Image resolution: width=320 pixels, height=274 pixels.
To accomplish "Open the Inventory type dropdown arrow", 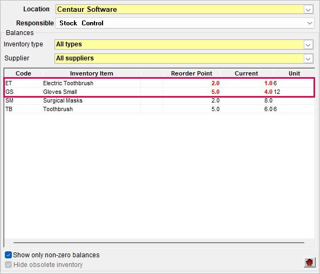I will tap(308, 44).
